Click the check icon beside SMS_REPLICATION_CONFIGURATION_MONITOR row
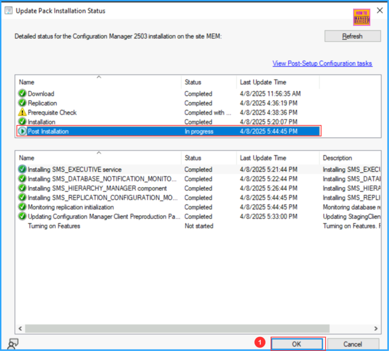Image resolution: width=389 pixels, height=351 pixels. tap(22, 198)
